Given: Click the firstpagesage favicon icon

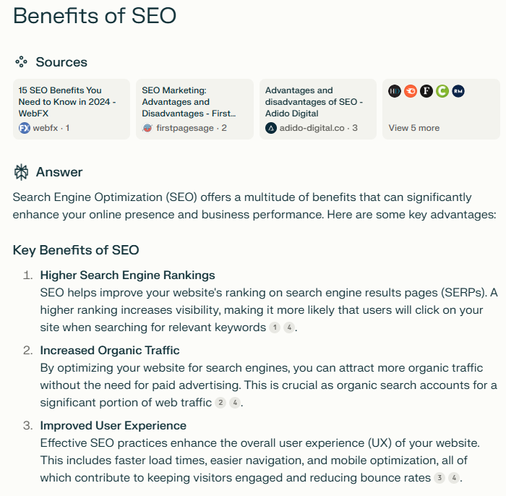Looking at the screenshot, I should pyautogui.click(x=147, y=128).
